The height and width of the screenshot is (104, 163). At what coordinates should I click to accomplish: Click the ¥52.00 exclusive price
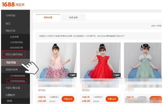(x=42, y=101)
